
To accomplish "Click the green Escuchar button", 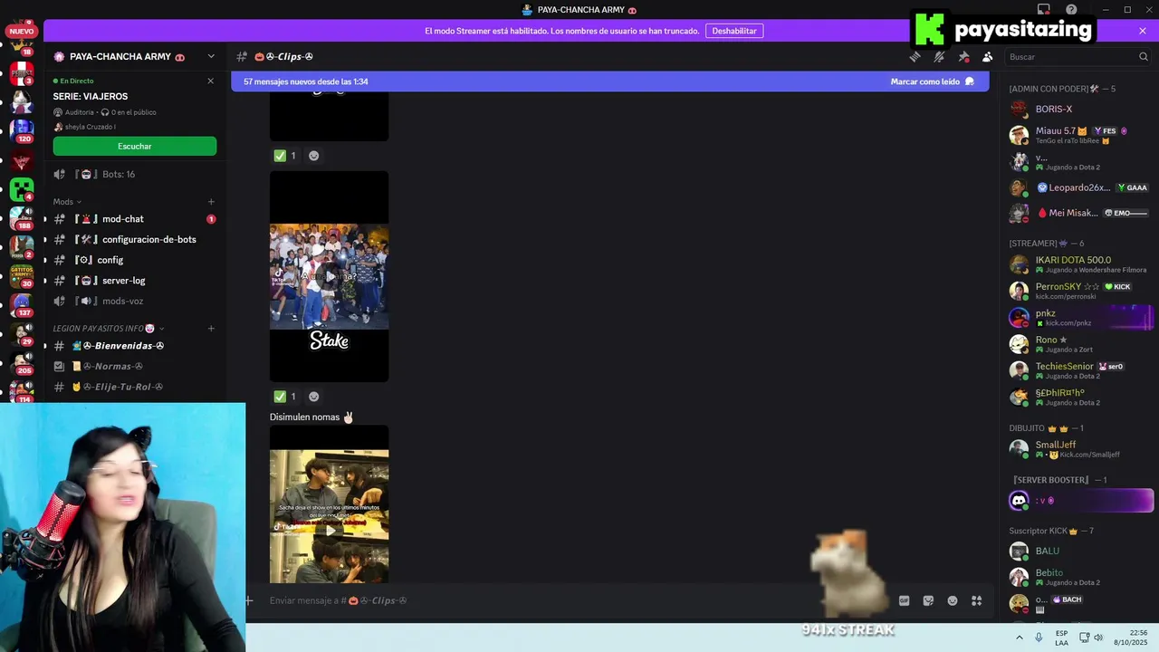I will click(134, 146).
